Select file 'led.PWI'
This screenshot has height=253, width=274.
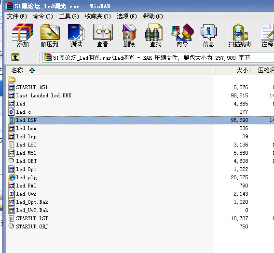point(26,186)
